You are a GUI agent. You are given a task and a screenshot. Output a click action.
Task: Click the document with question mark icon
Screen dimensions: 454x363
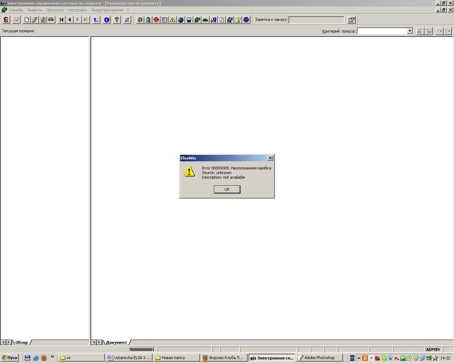[x=238, y=20]
